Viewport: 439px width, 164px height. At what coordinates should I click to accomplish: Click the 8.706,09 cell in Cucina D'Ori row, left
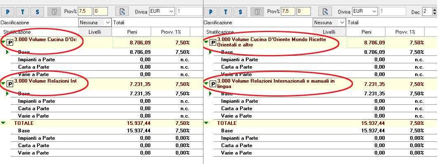pyautogui.click(x=131, y=43)
